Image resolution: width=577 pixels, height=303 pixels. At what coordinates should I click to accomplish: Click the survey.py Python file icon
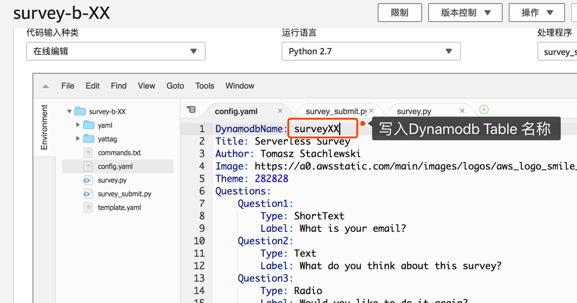(88, 180)
